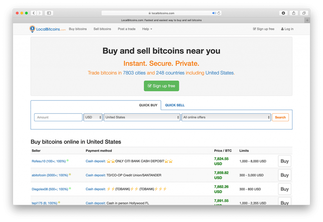The image size is (323, 222).
Task: Click Buy button for Diegolex08 offer
Action: 285,189
